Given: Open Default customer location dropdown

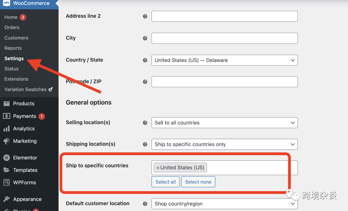Looking at the screenshot, I should (224, 204).
